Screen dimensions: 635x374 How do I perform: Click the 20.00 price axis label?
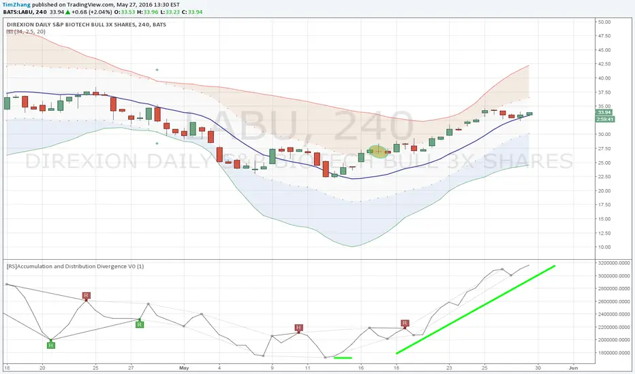(x=604, y=190)
